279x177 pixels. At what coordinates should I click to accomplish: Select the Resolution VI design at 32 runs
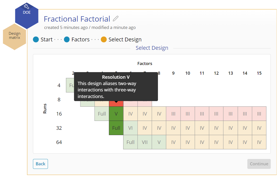tap(130, 128)
